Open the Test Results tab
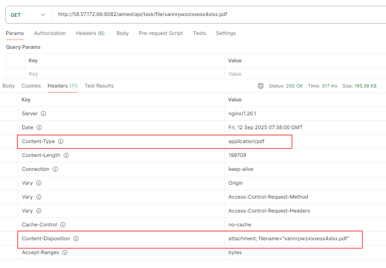The width and height of the screenshot is (386, 268). point(99,86)
